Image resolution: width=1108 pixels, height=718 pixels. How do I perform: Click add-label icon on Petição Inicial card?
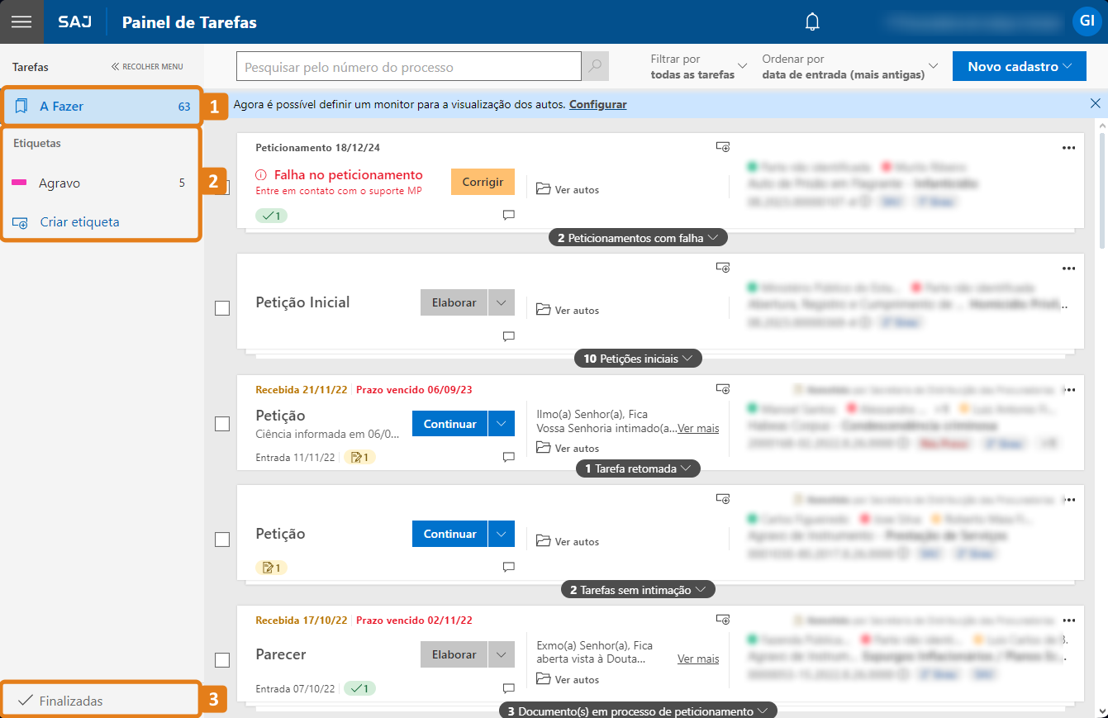723,268
